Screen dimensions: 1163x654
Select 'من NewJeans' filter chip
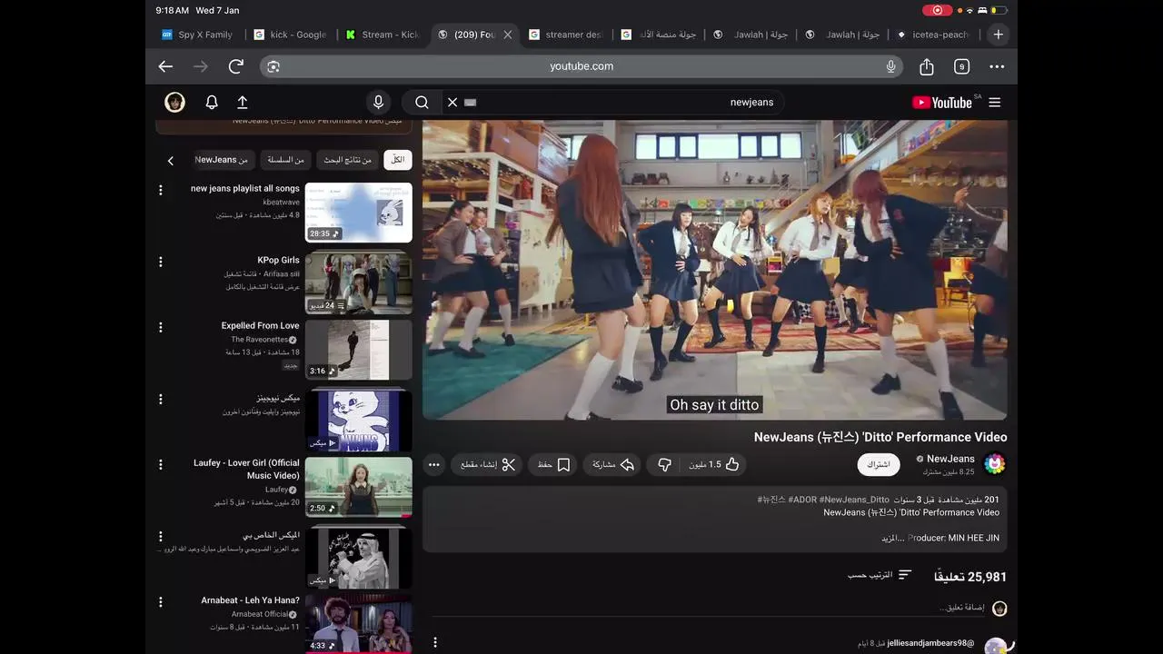coord(222,160)
